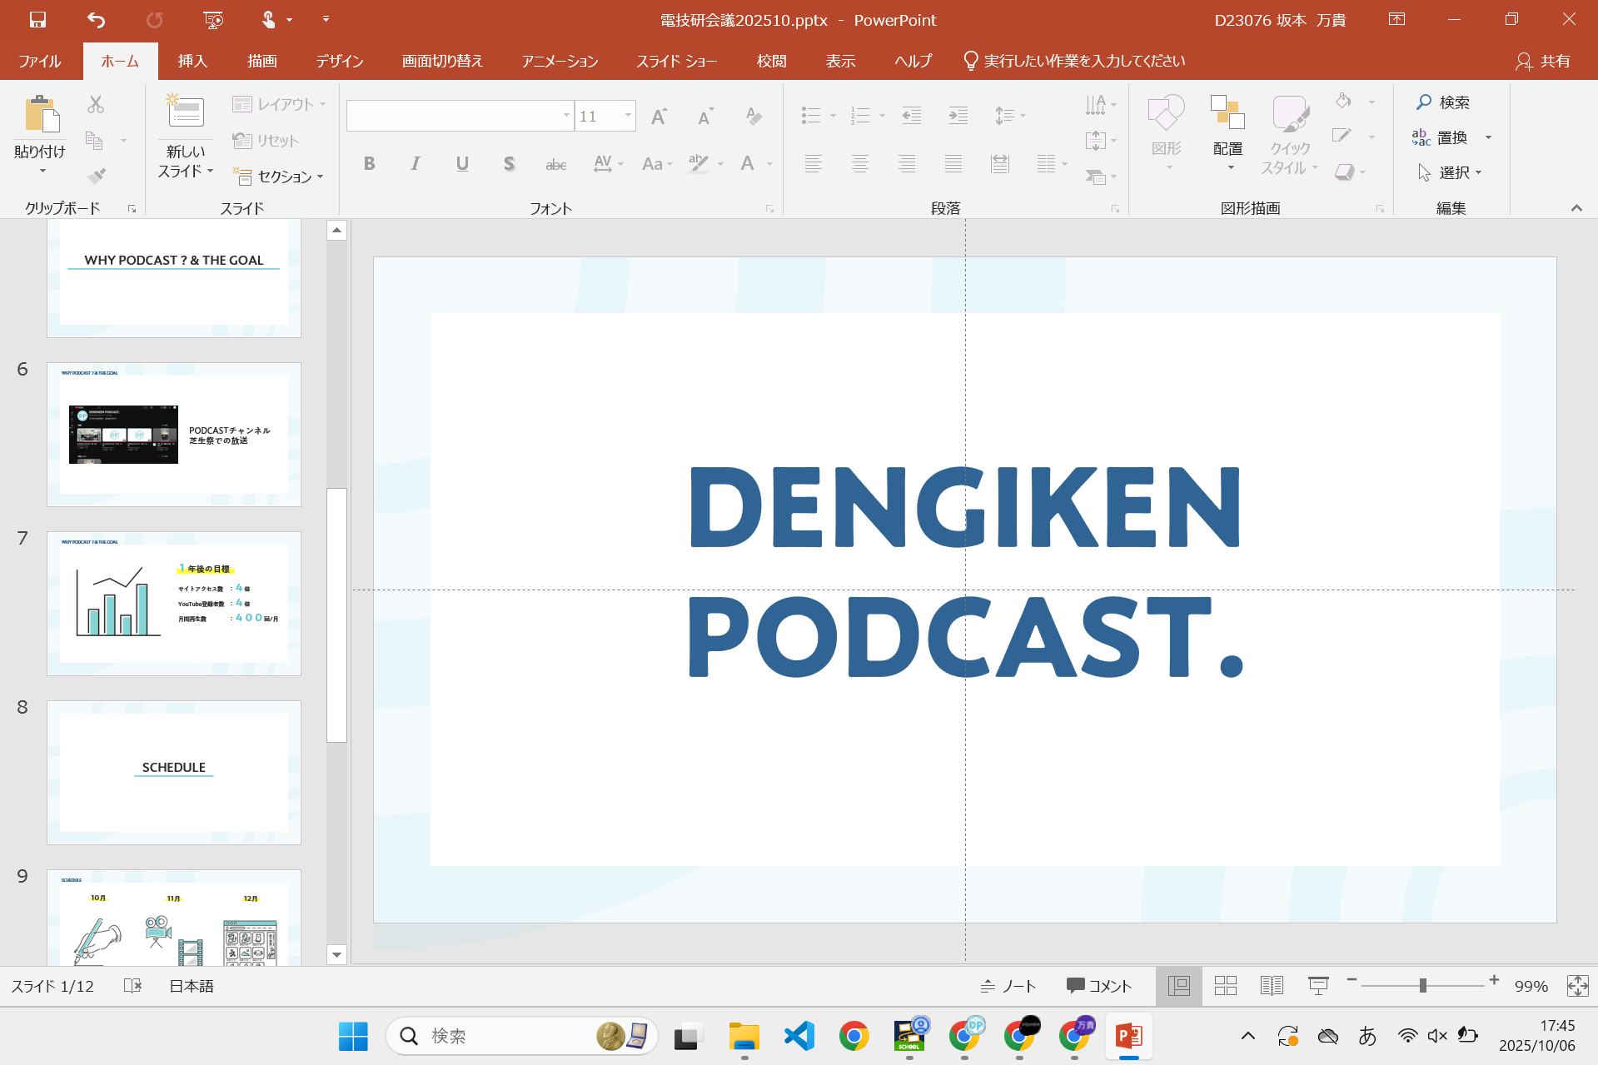Open Visual Studio Code from taskbar

[x=799, y=1036]
